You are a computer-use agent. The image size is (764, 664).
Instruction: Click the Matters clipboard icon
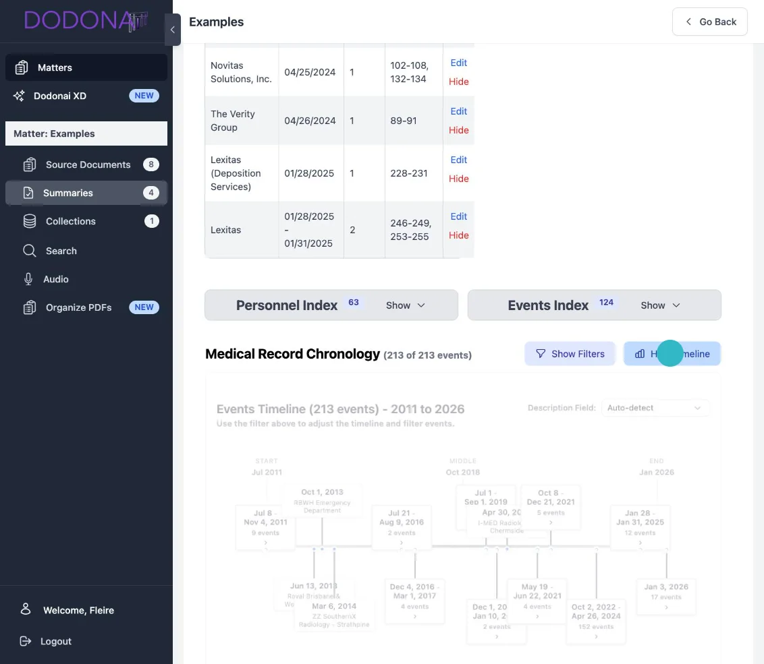tap(22, 67)
